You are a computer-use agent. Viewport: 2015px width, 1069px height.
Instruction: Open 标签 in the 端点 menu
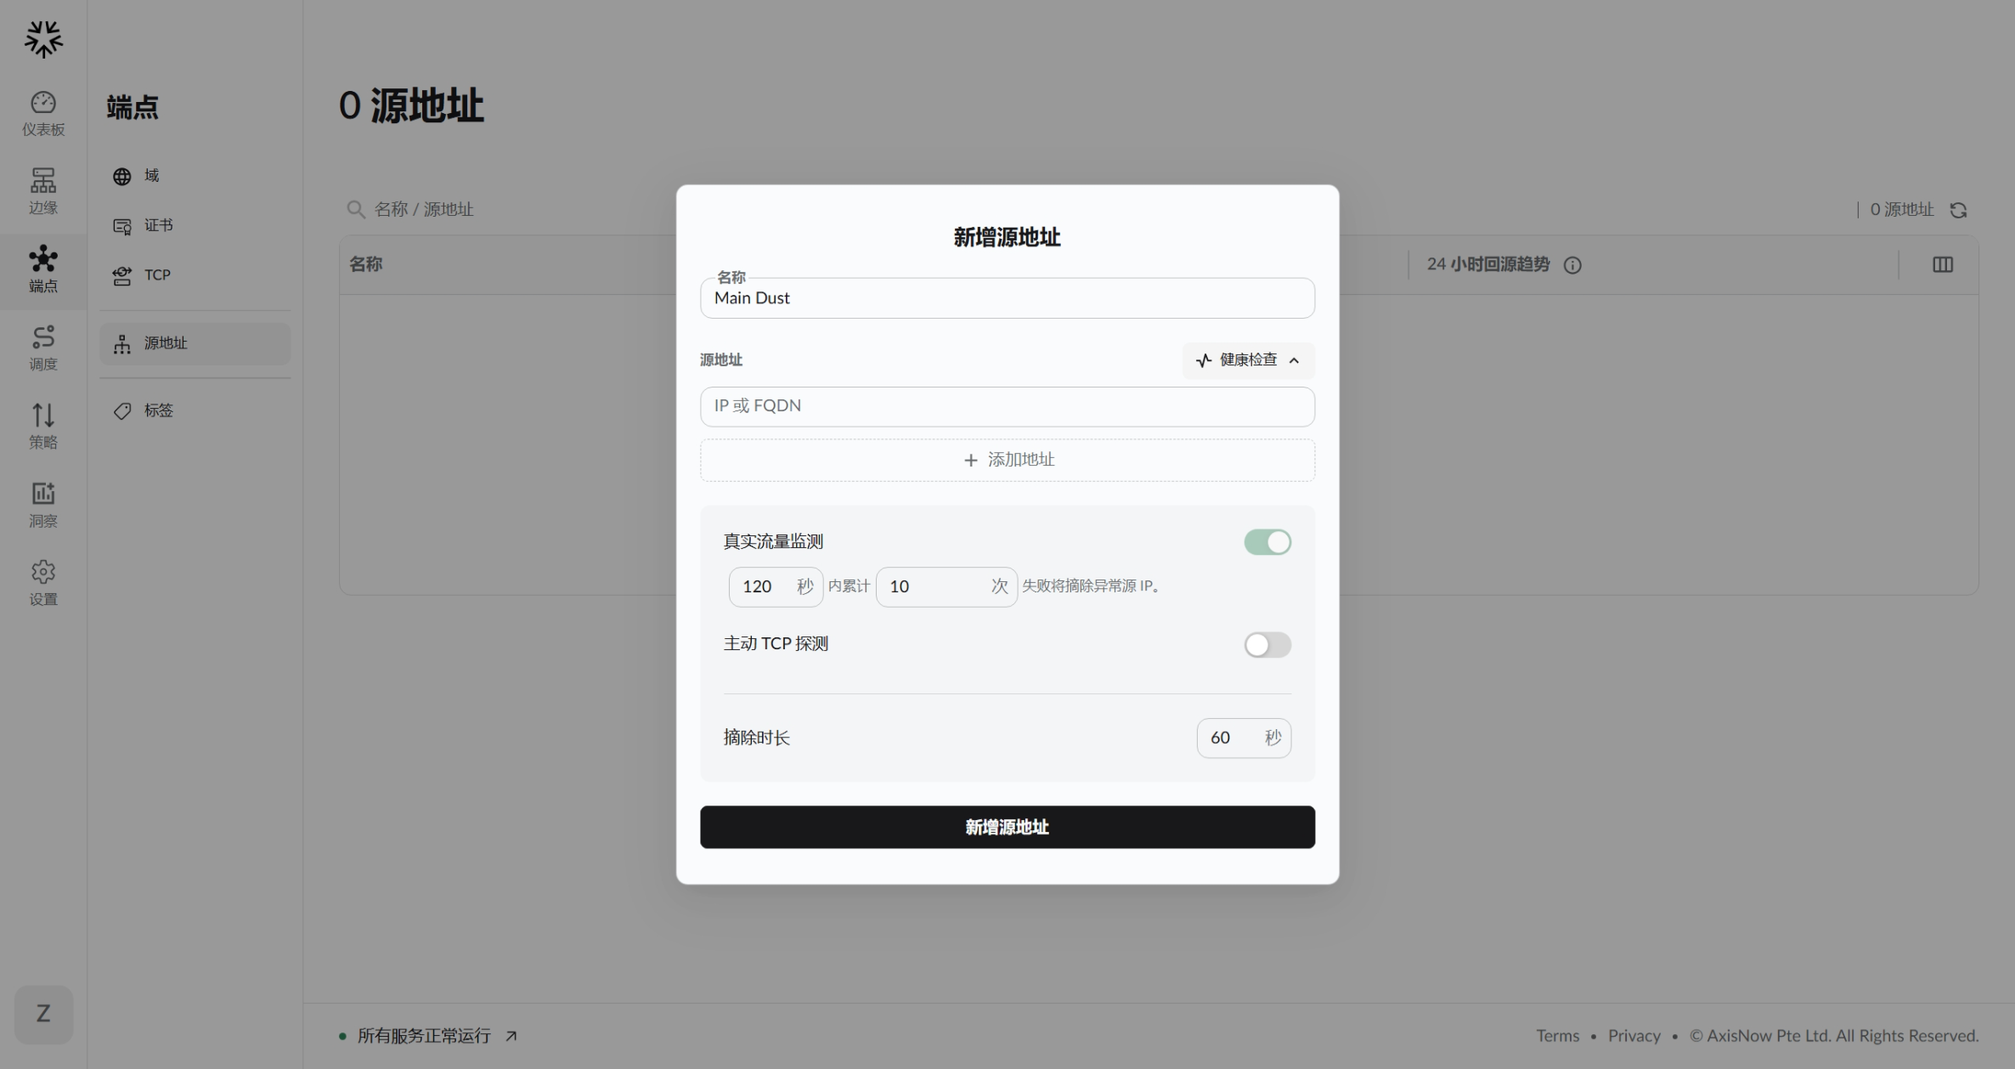[x=195, y=410]
